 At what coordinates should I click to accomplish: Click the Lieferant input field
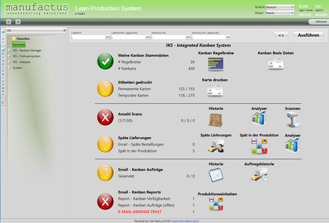tap(88, 37)
